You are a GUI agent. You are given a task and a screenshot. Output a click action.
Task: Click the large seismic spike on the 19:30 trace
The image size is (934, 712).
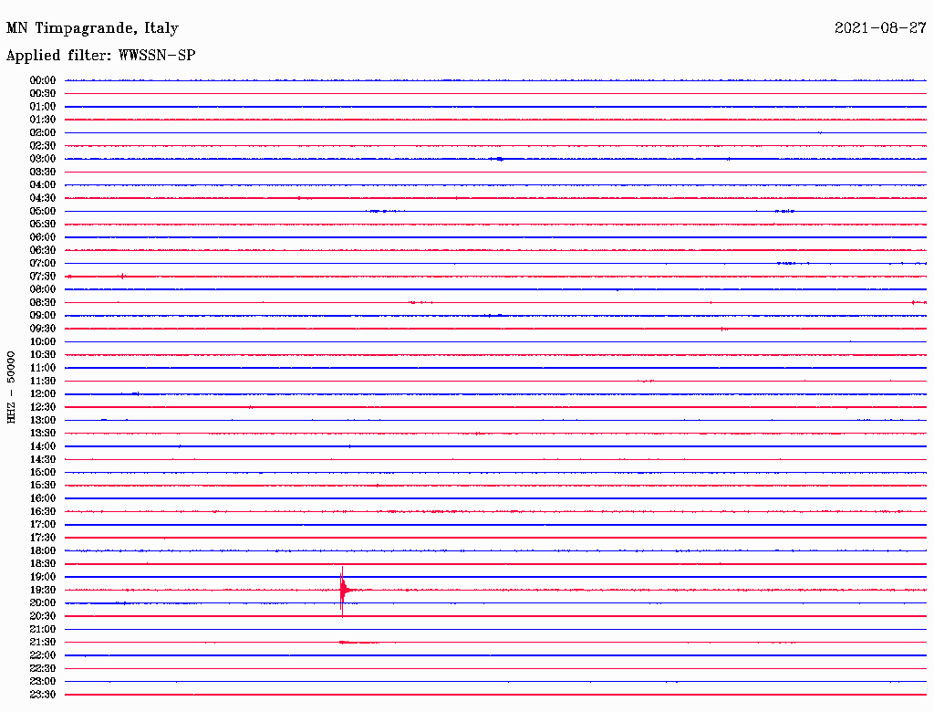click(x=343, y=591)
